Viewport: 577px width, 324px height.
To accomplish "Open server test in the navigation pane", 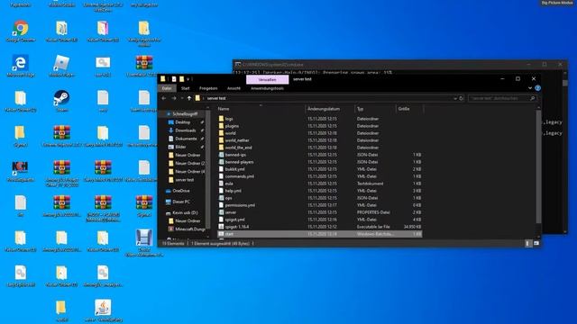I will click(x=184, y=180).
